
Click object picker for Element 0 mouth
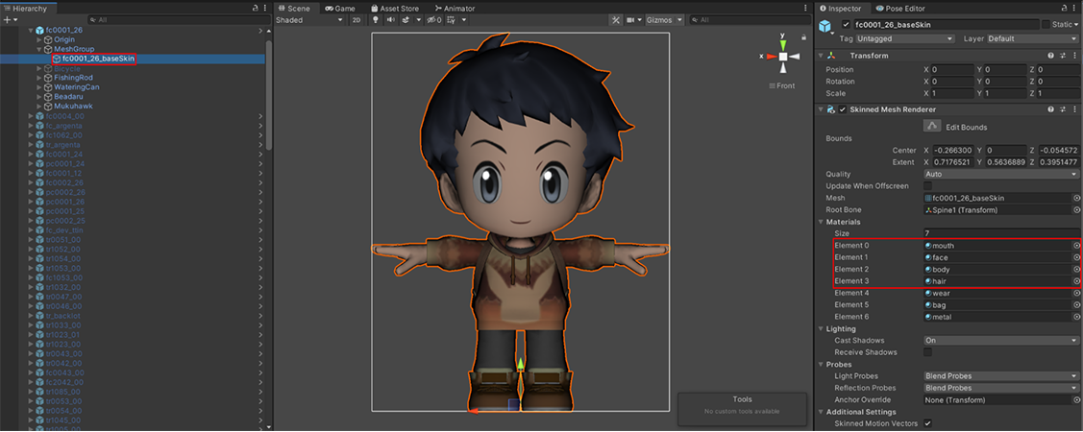pos(1076,246)
